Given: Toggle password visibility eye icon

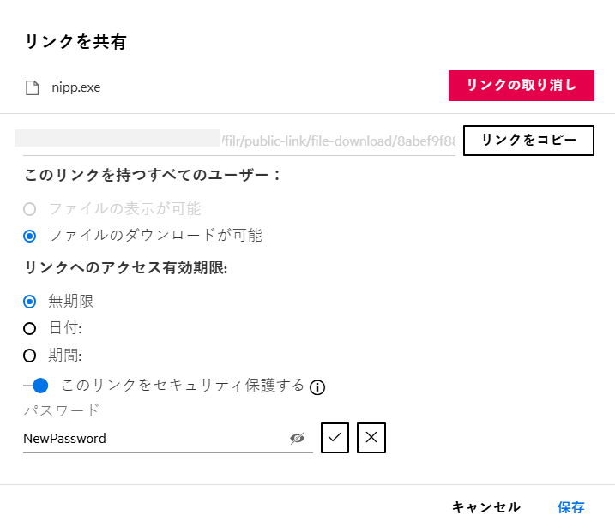Looking at the screenshot, I should 298,439.
